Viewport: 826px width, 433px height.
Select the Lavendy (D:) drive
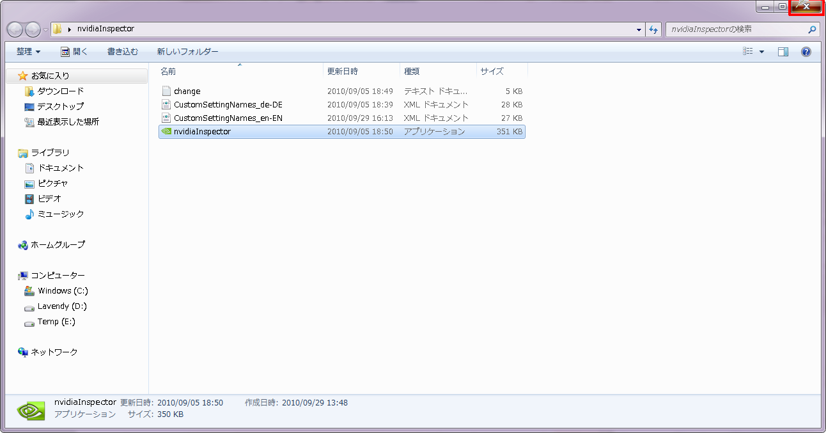tap(62, 306)
